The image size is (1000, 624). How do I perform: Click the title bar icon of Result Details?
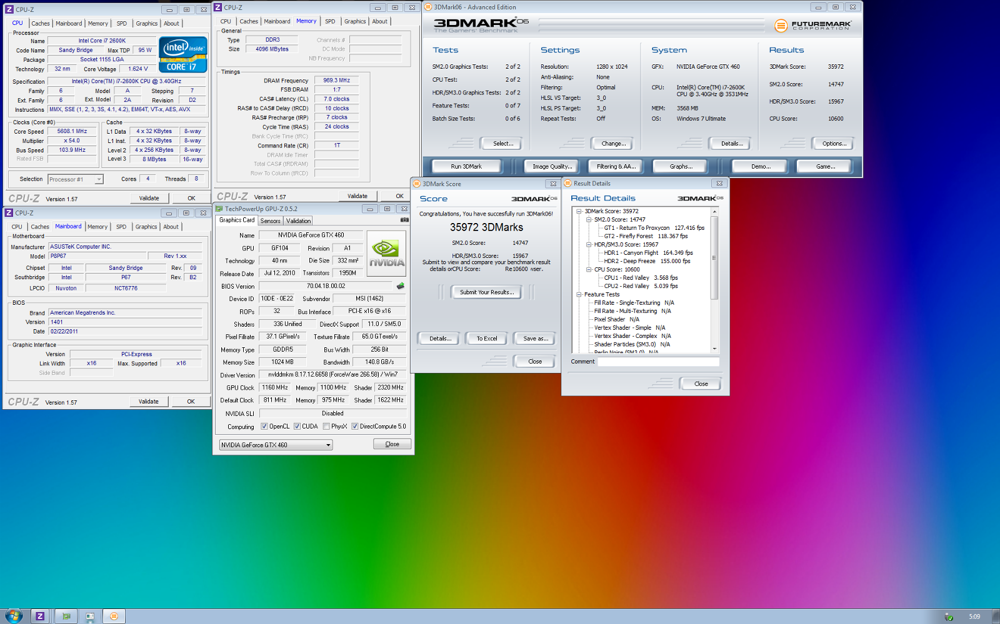[x=567, y=183]
